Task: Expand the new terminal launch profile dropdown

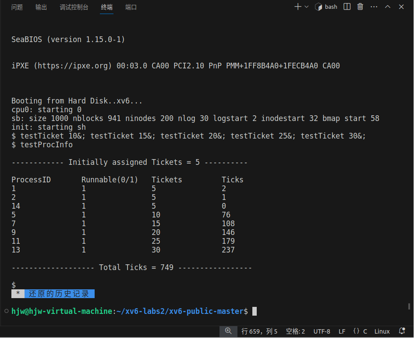Action: (x=307, y=7)
